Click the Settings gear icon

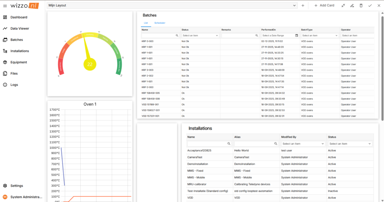pyautogui.click(x=5, y=186)
